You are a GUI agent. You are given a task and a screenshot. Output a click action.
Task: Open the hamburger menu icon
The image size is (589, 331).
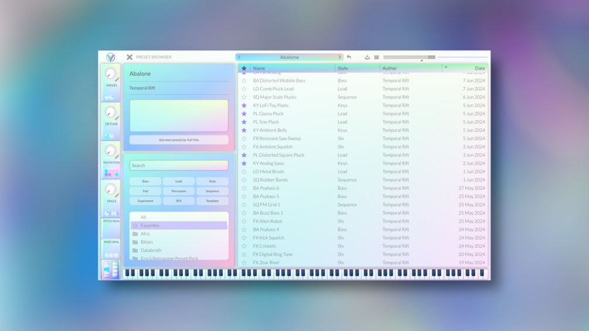[376, 57]
